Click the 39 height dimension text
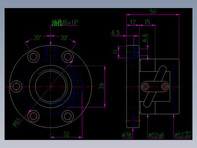The width and height of the screenshot is (197, 148). pyautogui.click(x=102, y=86)
